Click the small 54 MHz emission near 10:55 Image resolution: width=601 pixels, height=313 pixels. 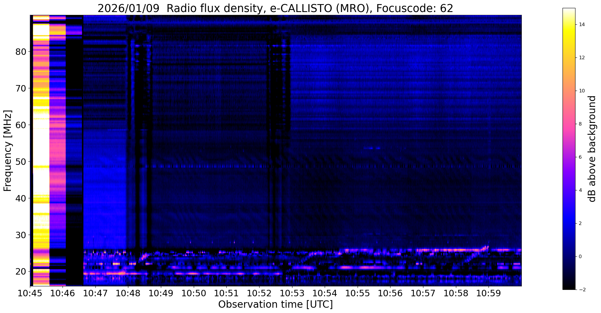pyautogui.click(x=372, y=148)
